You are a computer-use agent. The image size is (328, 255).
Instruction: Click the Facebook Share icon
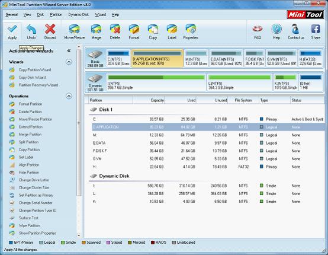tap(316, 31)
